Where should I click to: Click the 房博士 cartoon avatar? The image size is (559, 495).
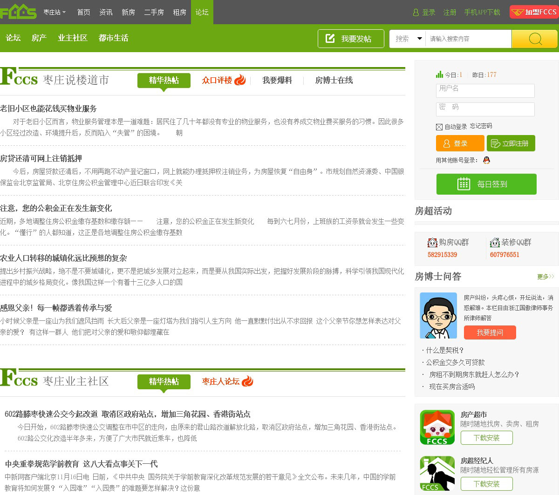(438, 315)
